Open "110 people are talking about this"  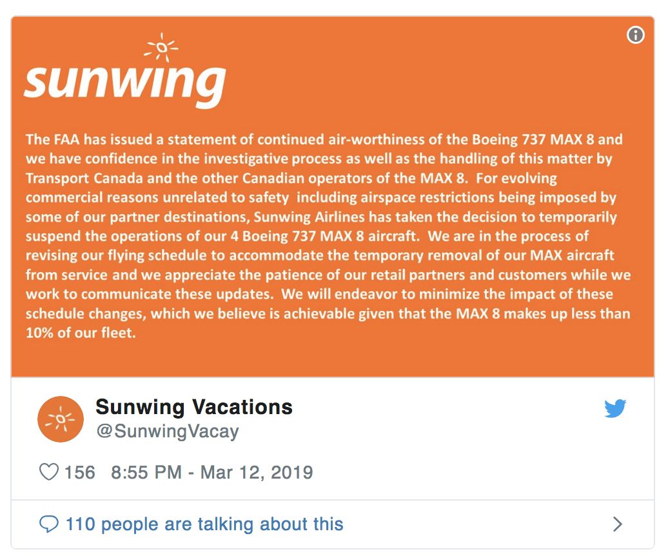point(204,524)
